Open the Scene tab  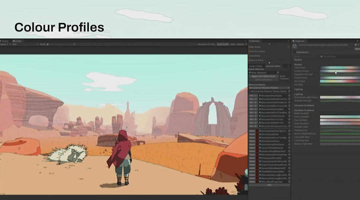pos(5,41)
